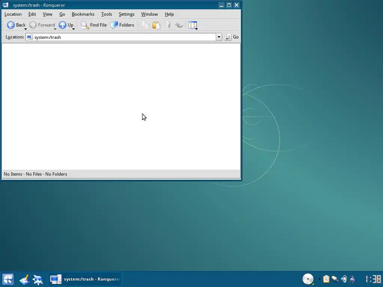Click the status bar text No Items
Screen dimensions: 383x287
coord(13,174)
